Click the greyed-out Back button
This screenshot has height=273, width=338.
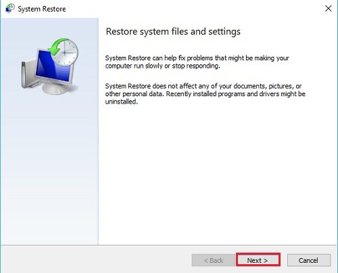pyautogui.click(x=213, y=260)
